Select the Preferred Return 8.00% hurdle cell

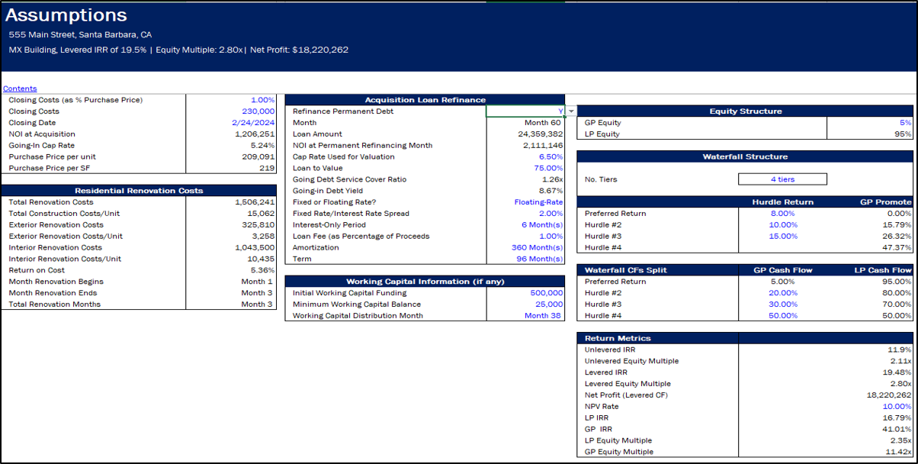coord(782,213)
